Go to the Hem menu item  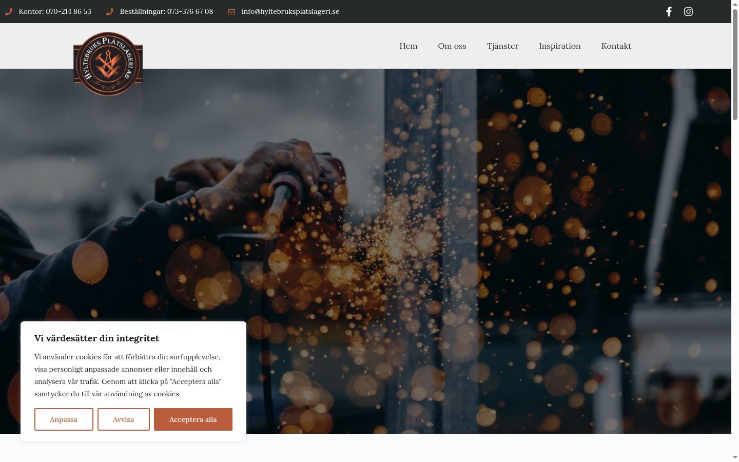pyautogui.click(x=409, y=46)
